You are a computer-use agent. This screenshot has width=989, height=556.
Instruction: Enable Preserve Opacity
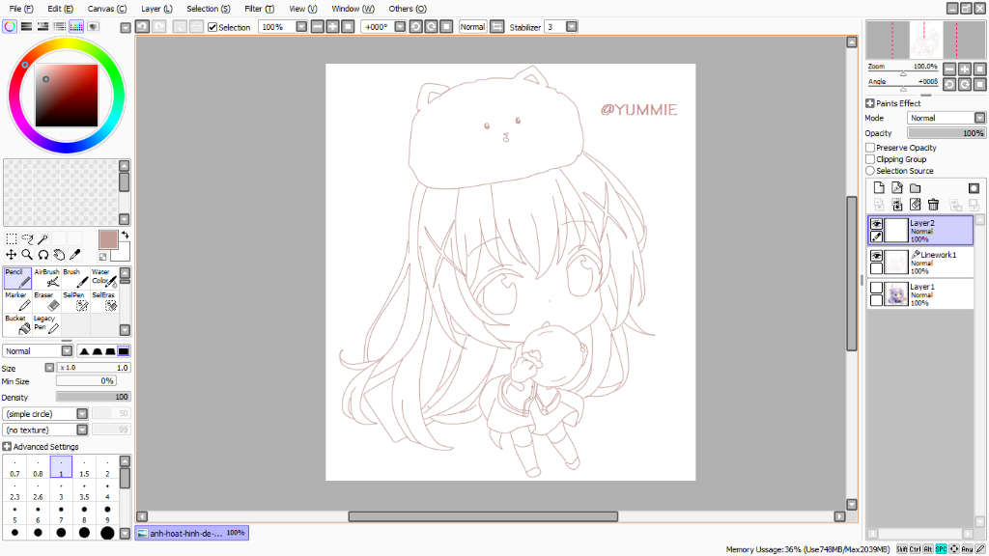pos(870,148)
